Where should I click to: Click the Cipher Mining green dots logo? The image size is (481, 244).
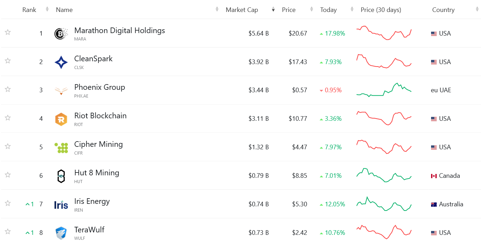coord(61,148)
